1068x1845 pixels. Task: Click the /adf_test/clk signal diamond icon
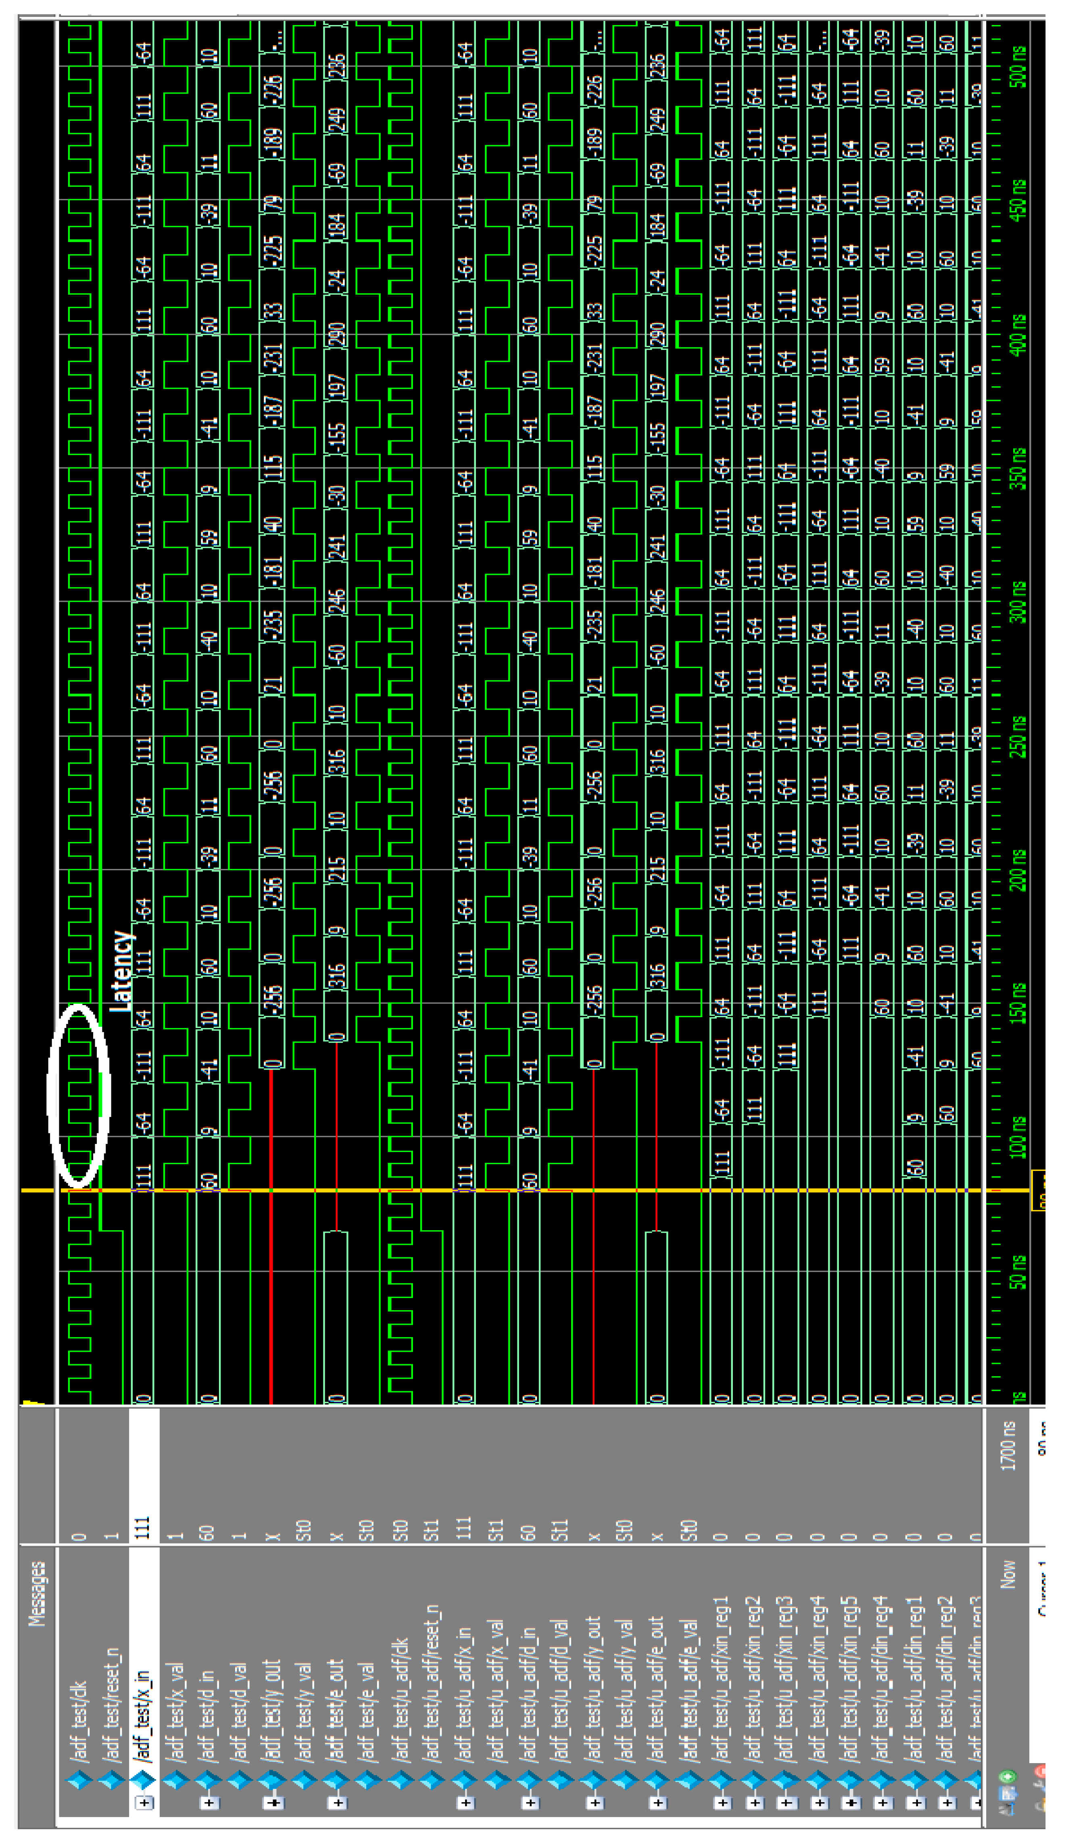coord(79,1780)
